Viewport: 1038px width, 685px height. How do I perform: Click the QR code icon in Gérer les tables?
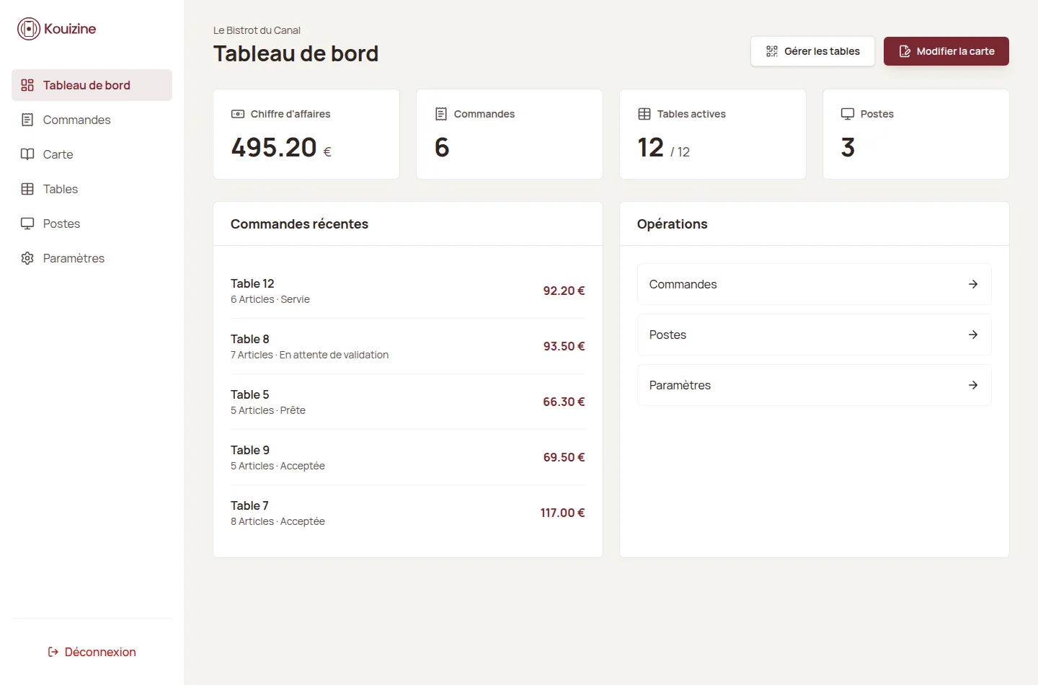(772, 51)
